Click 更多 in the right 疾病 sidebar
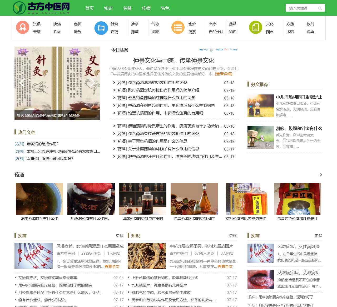The image size is (337, 307). coord(319,235)
